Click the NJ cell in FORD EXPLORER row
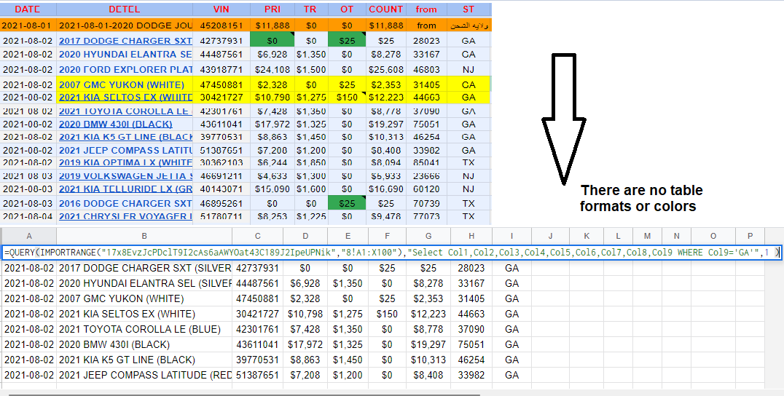This screenshot has width=784, height=396. 469,69
